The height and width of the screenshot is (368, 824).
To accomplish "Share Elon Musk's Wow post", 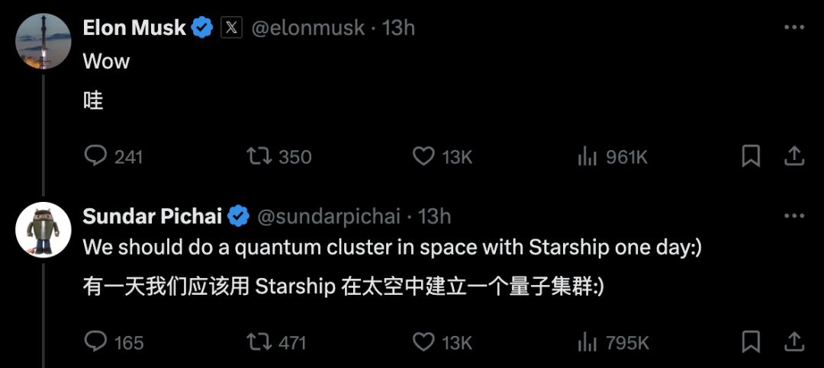I will click(x=794, y=156).
